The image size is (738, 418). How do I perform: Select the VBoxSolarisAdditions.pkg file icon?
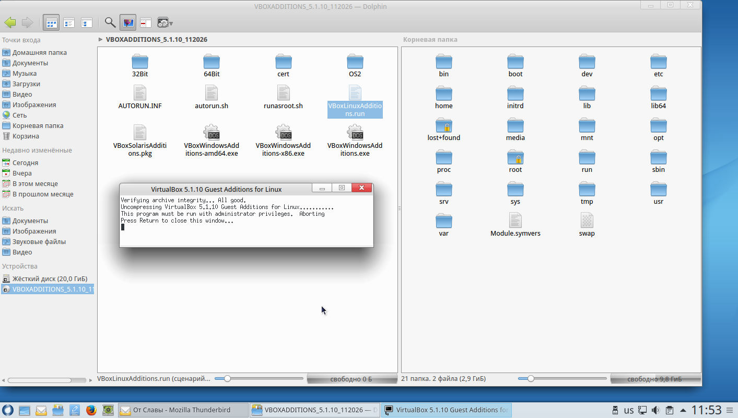[140, 133]
